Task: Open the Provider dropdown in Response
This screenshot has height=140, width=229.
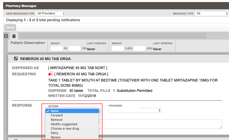Action: 135,110
